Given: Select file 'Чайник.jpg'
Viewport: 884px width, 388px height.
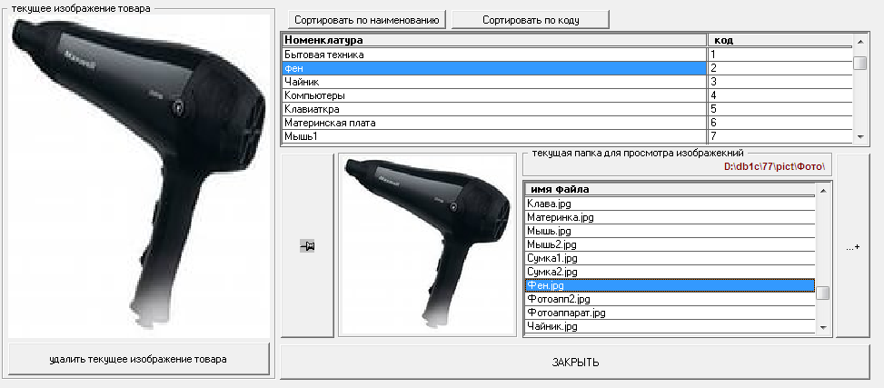Looking at the screenshot, I should pyautogui.click(x=670, y=325).
